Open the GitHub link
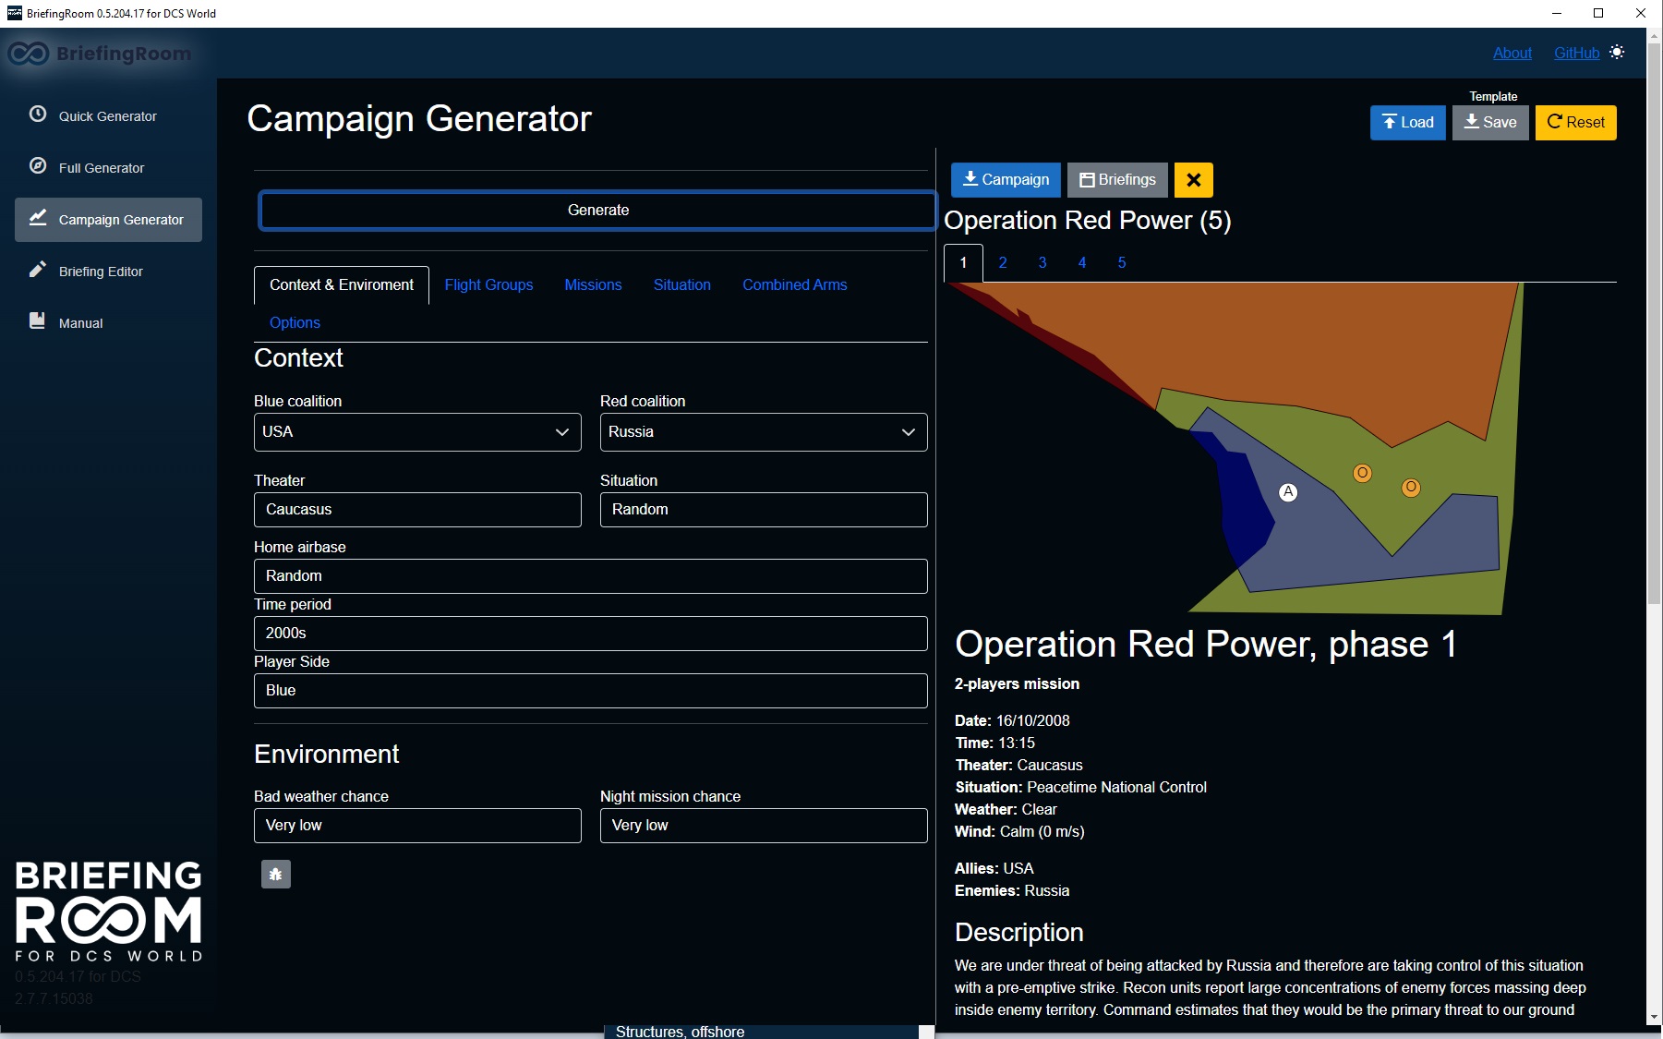The width and height of the screenshot is (1663, 1039). (x=1576, y=53)
